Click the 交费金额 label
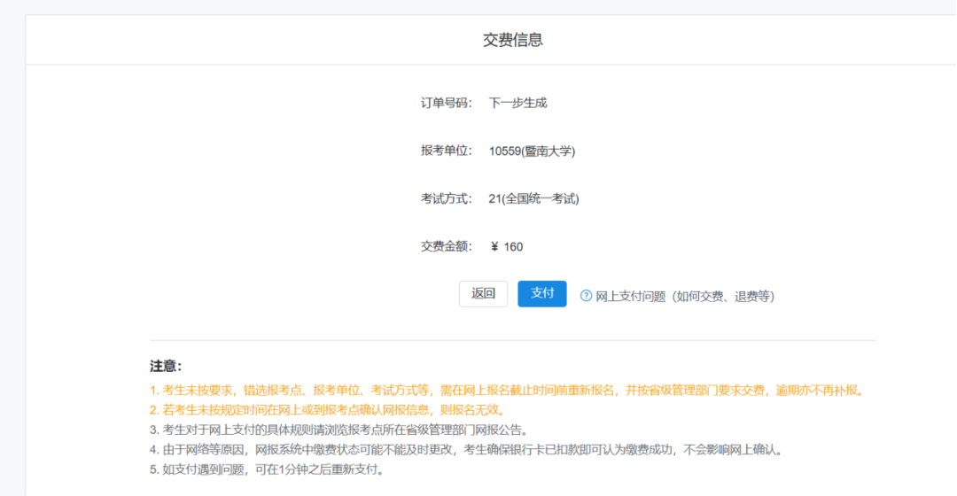 [x=446, y=246]
